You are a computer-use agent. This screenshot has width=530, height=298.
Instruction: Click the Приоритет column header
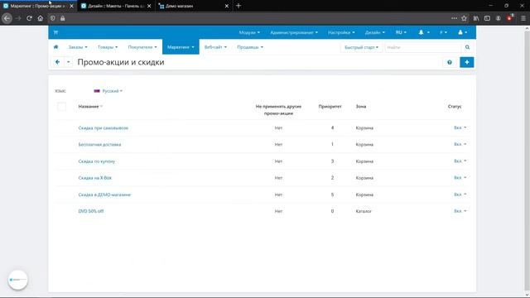(x=330, y=107)
